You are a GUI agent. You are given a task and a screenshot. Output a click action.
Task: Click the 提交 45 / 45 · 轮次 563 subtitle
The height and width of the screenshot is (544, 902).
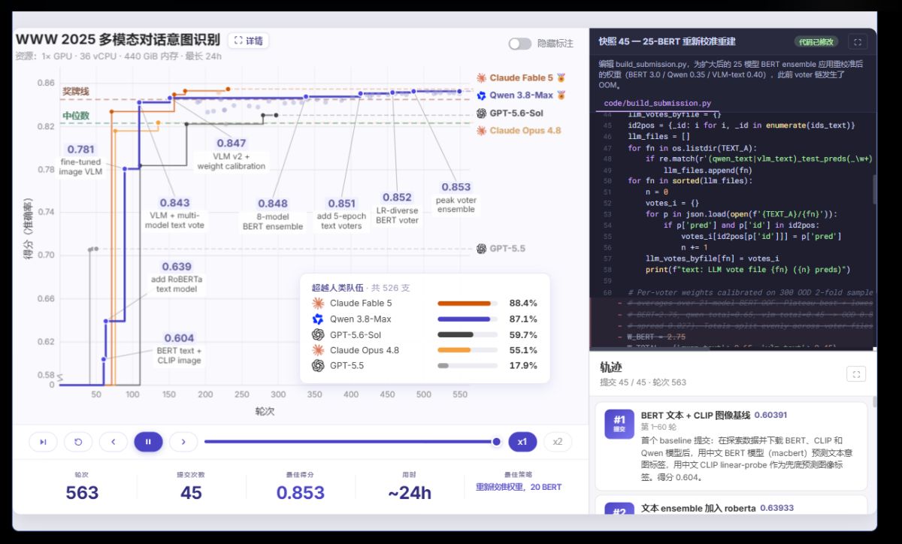click(643, 382)
